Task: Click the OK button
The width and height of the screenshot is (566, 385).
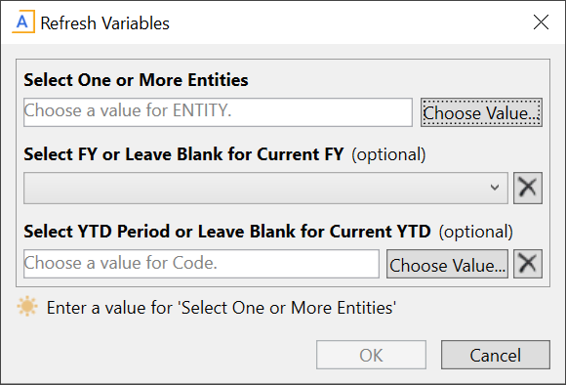Action: tap(371, 355)
